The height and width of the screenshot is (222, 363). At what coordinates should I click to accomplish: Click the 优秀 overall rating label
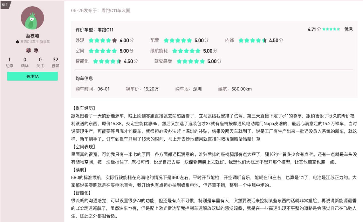pos(349,30)
